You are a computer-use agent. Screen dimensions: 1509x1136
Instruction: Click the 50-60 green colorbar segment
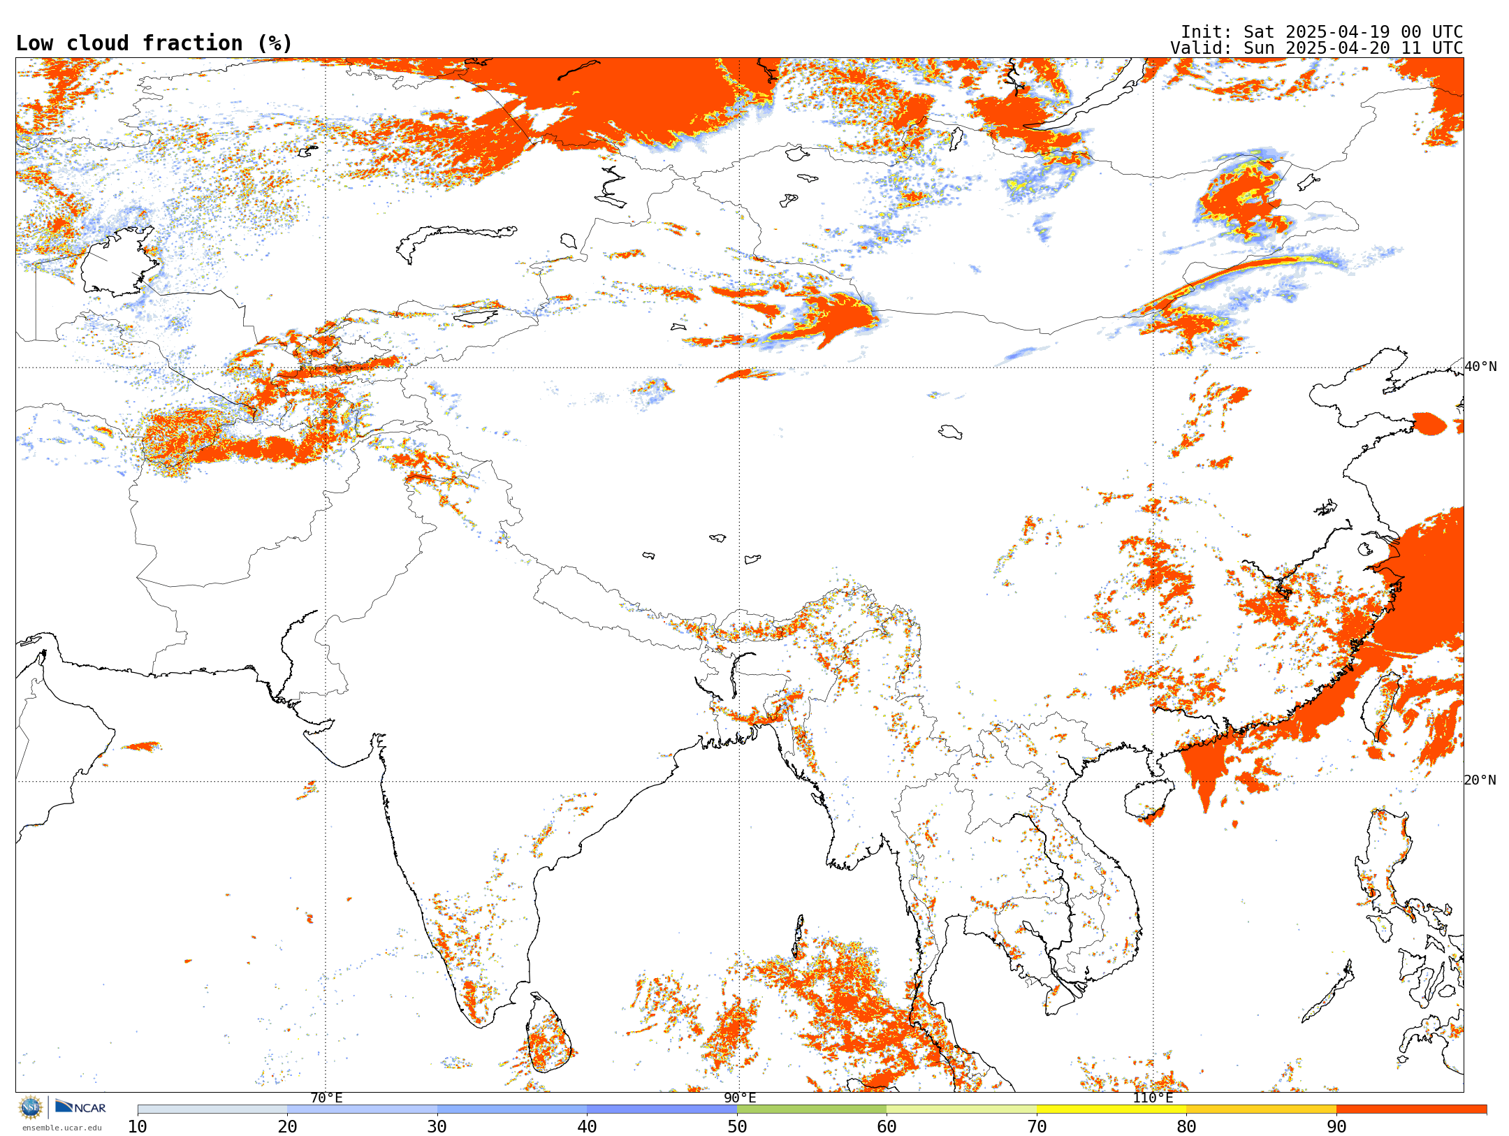point(812,1109)
